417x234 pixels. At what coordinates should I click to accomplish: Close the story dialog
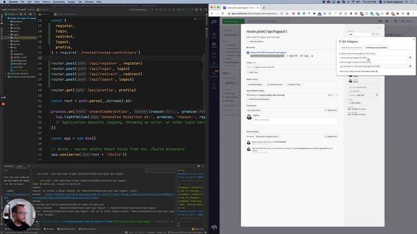pos(380,27)
